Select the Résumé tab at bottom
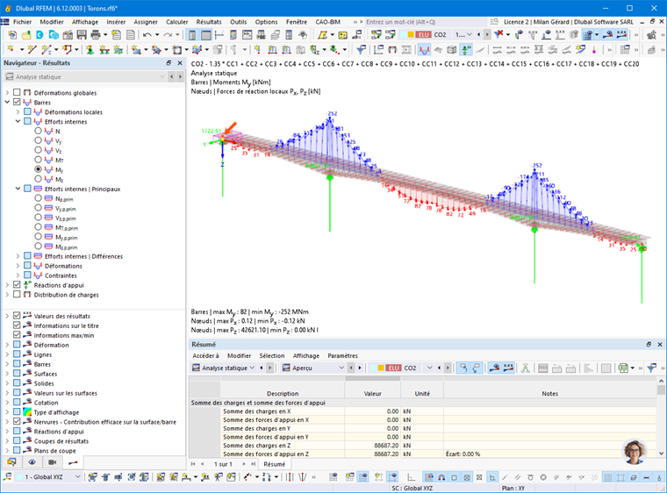This screenshot has height=493, width=667. [275, 464]
